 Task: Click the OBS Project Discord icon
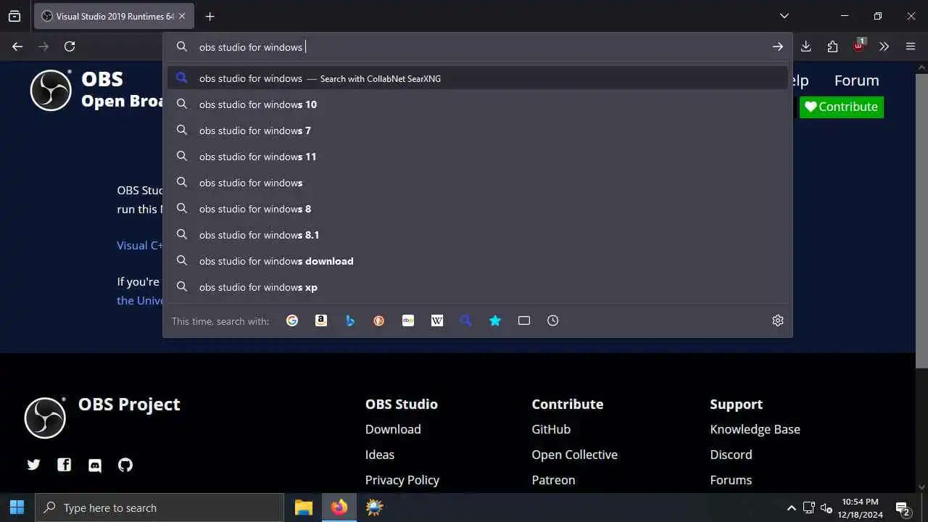pos(95,465)
